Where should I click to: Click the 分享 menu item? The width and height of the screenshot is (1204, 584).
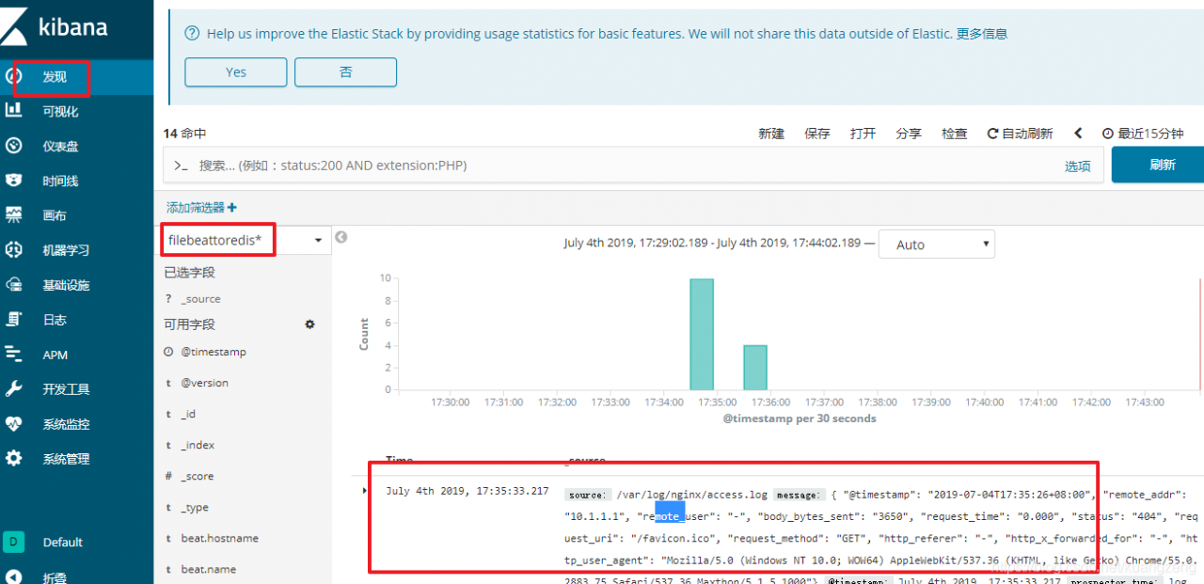pos(909,134)
